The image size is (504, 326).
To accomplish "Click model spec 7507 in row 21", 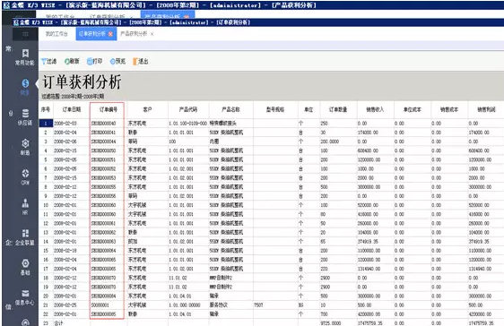I will pyautogui.click(x=258, y=305).
